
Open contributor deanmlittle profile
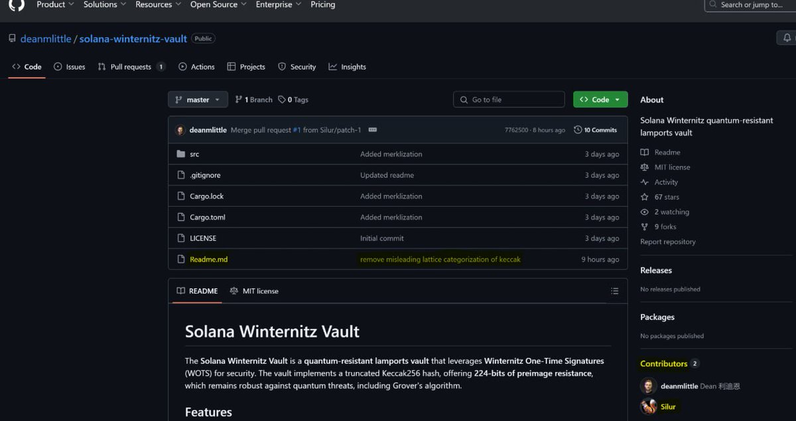pos(679,386)
